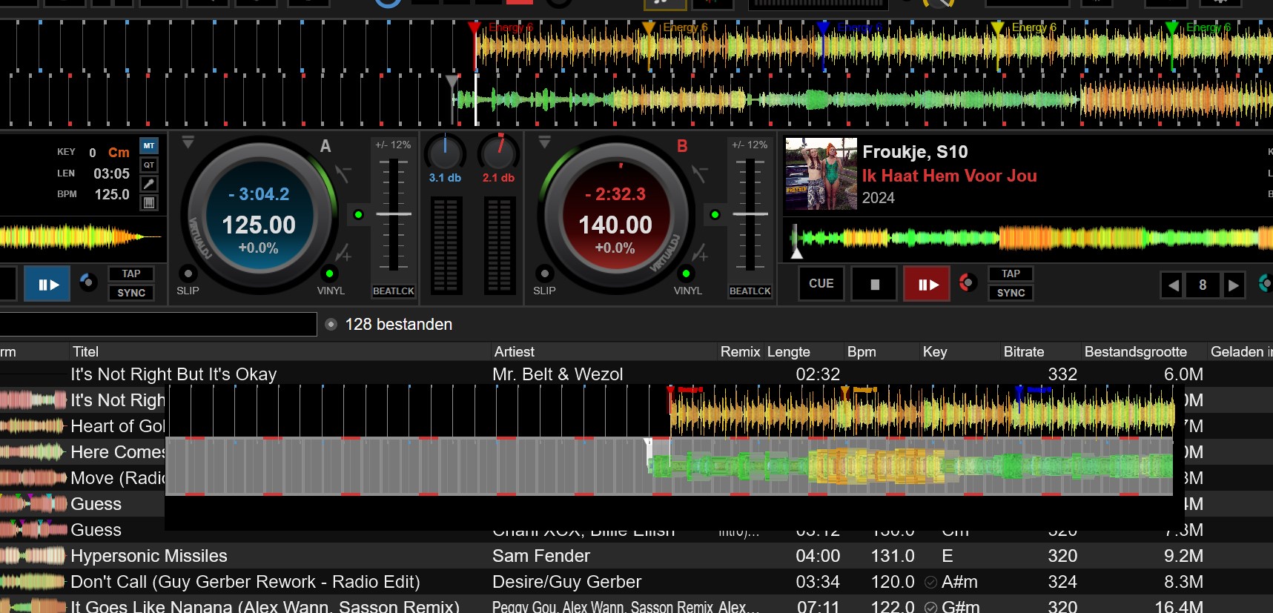The image size is (1273, 613).
Task: Click pitch reset LED on deck B
Action: [715, 214]
